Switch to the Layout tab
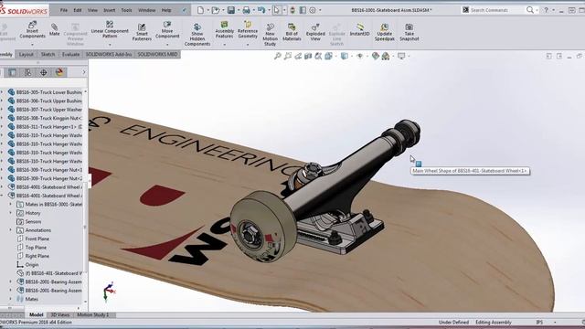The image size is (585, 329). click(x=27, y=55)
